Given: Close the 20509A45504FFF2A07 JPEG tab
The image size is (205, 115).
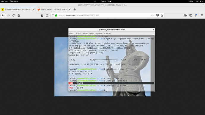Looking at the screenshot, I should pos(33,9).
